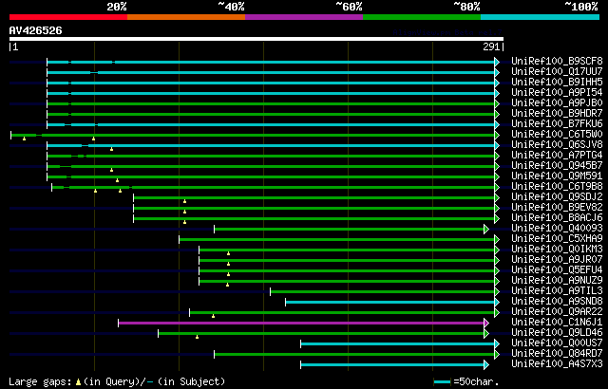Click the cyan Q00US7 alignment bar
Screen dimensions: 608x389
pyautogui.click(x=397, y=343)
